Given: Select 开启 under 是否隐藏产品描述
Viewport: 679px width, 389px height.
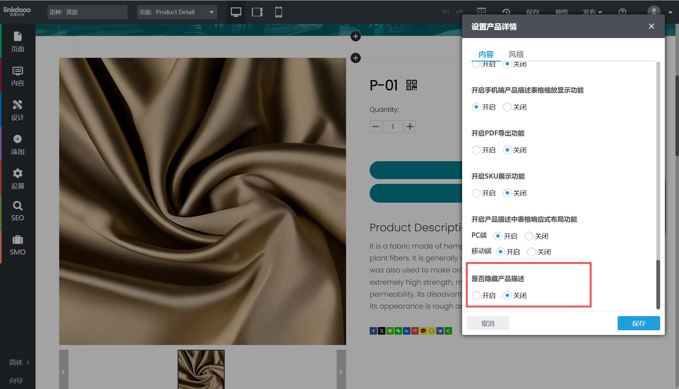Looking at the screenshot, I should [476, 295].
